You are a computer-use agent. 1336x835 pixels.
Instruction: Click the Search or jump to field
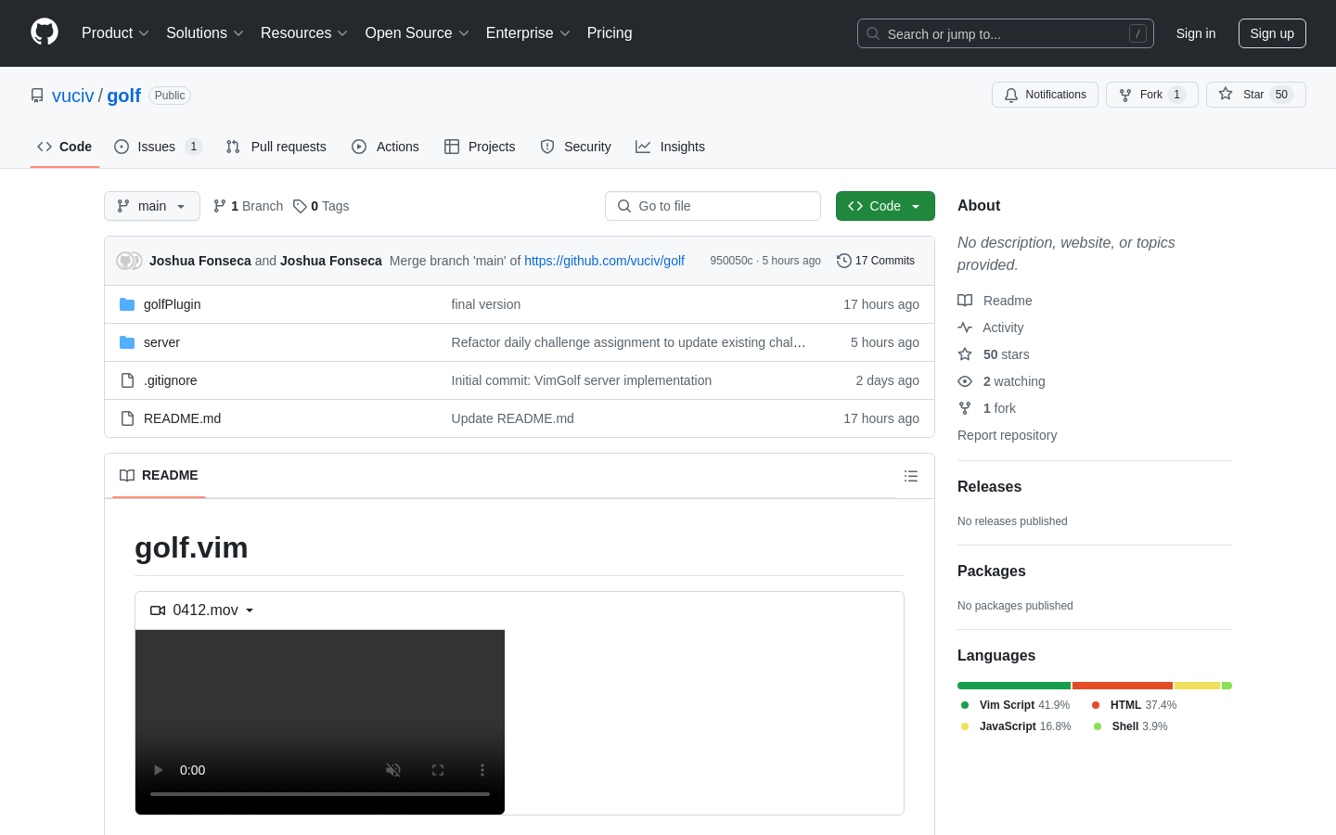point(1006,33)
